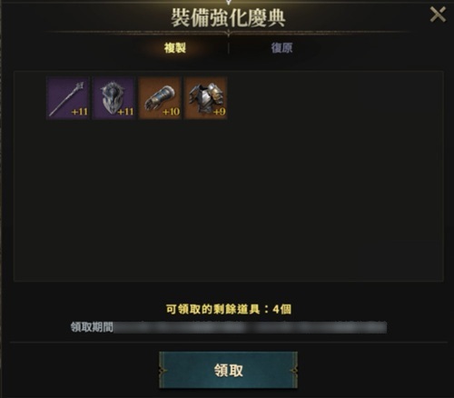Click the 裝備強化慶典 title text

pyautogui.click(x=228, y=17)
